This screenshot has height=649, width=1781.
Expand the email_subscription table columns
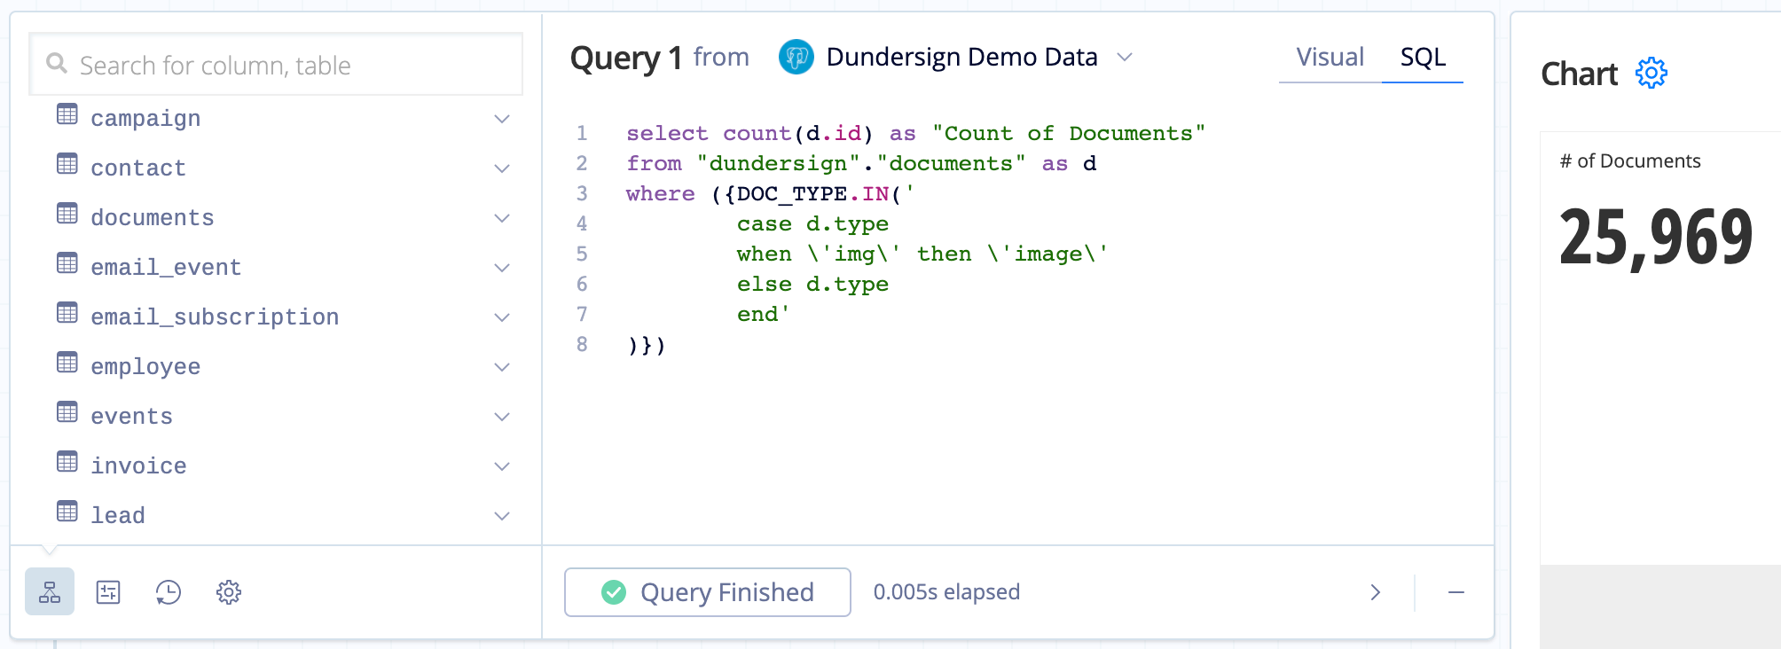[502, 317]
